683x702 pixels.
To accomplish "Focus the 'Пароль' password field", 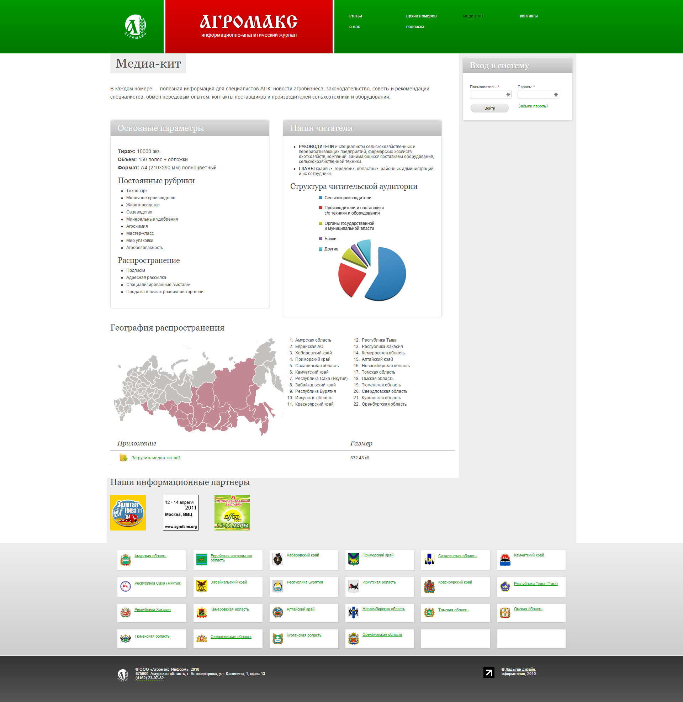I will pos(536,95).
